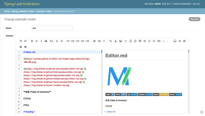Click the '# Editor.md' source line
Screen dimensions: 205x116
[x=29, y=52]
